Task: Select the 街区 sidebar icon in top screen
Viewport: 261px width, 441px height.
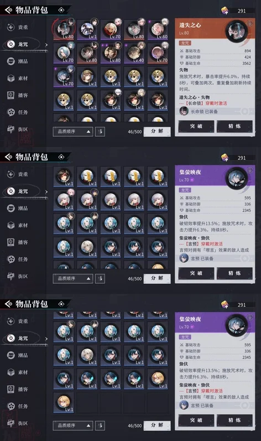Action: coord(11,129)
